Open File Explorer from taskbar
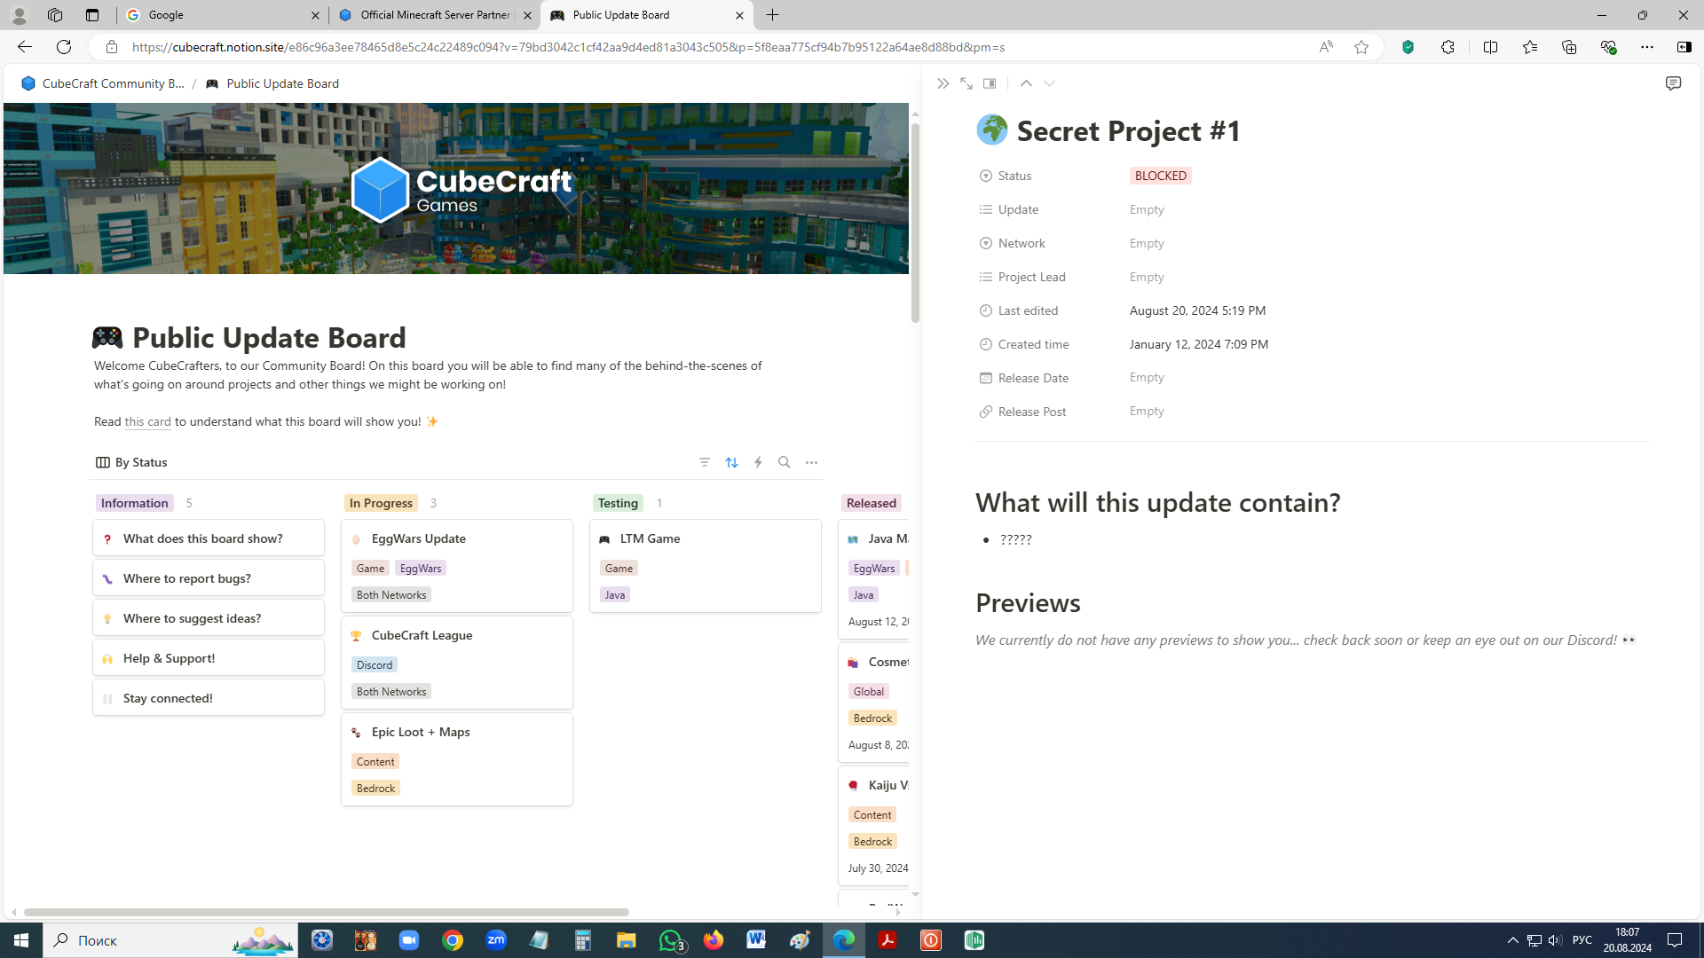The height and width of the screenshot is (958, 1704). [x=627, y=940]
